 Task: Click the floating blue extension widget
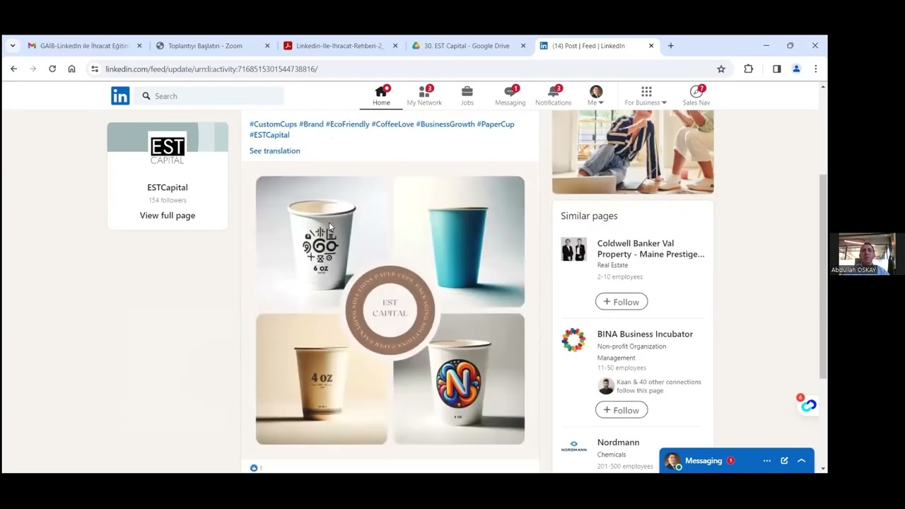click(x=808, y=405)
